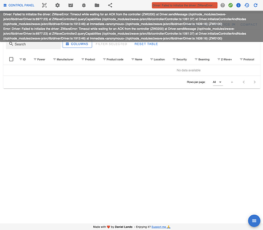Click the Daniel Lando author name

124,227
